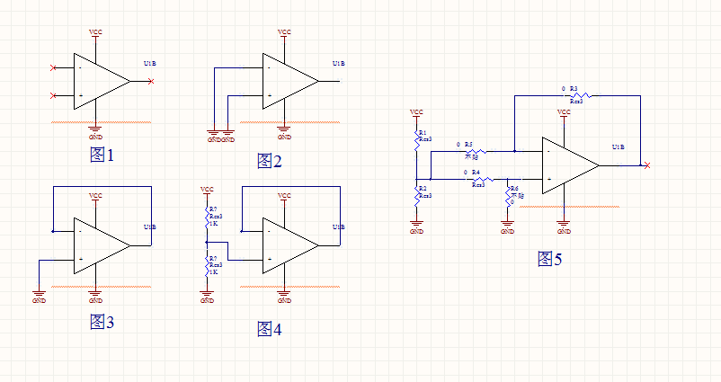Select resistor R1 below VCC in 图5
The width and height of the screenshot is (721, 382).
(416, 138)
